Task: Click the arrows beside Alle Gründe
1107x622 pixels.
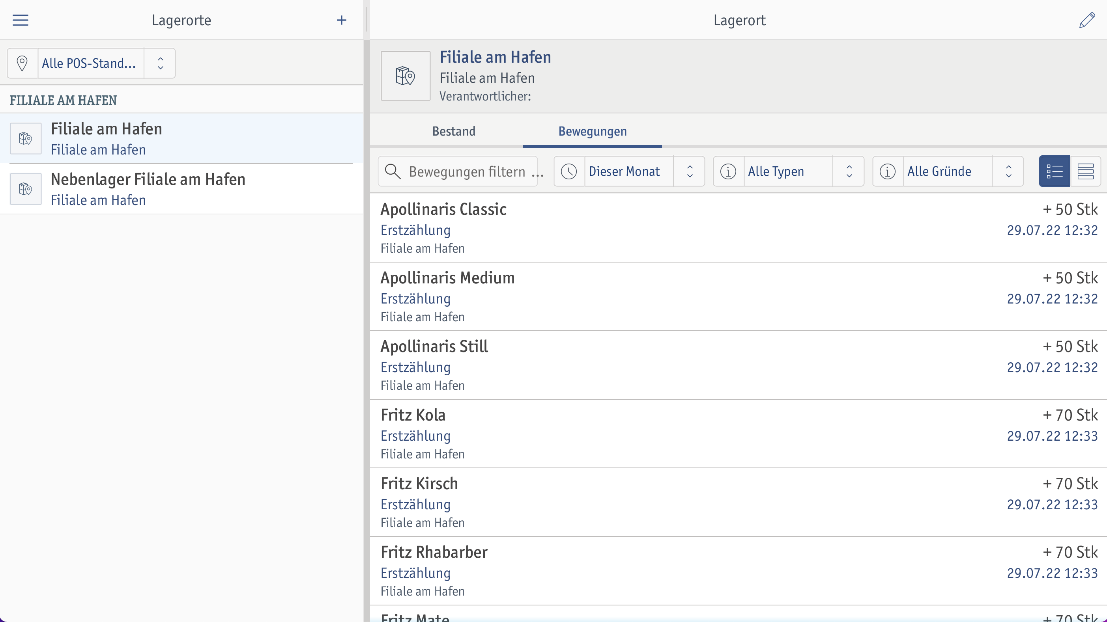Action: tap(1008, 171)
